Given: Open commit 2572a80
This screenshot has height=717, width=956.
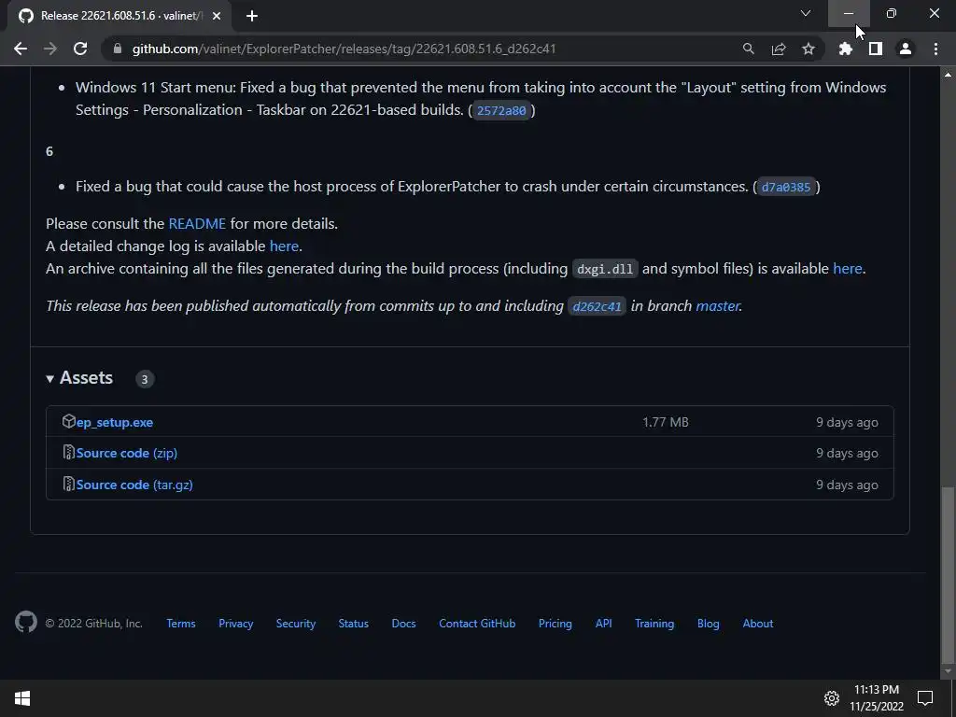Looking at the screenshot, I should 501,110.
